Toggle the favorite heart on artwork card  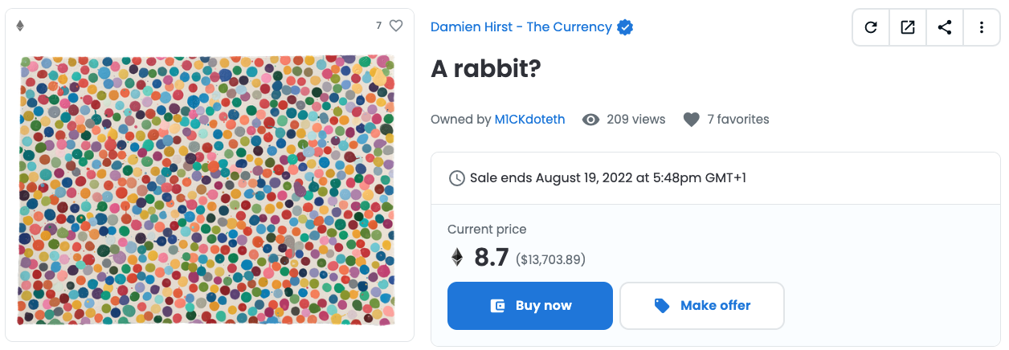396,26
